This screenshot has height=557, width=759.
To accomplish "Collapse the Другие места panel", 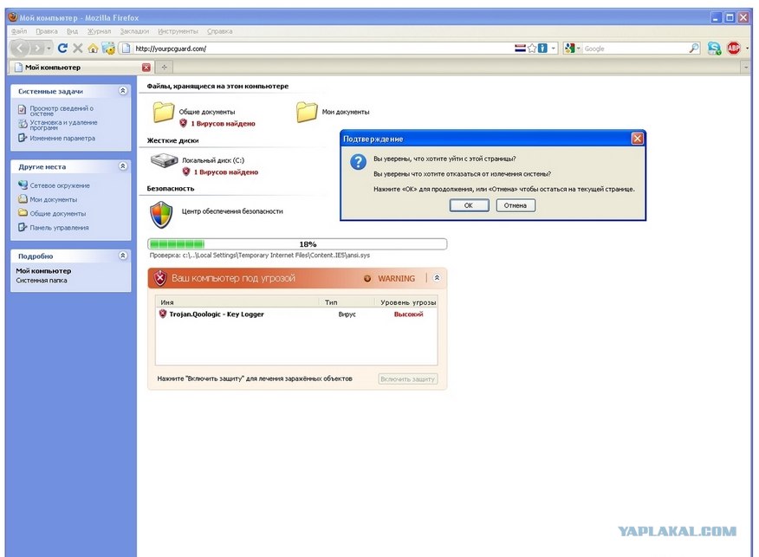I will (x=123, y=166).
